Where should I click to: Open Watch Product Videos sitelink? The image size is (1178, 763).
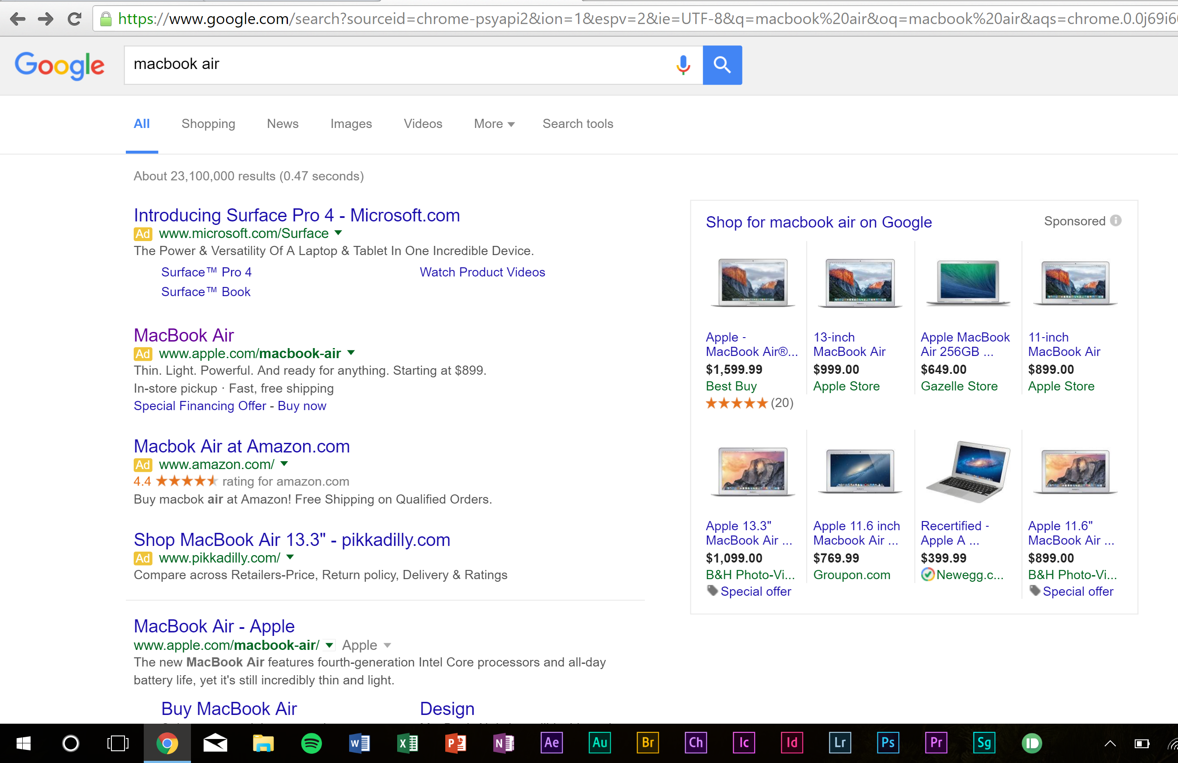[x=482, y=272]
